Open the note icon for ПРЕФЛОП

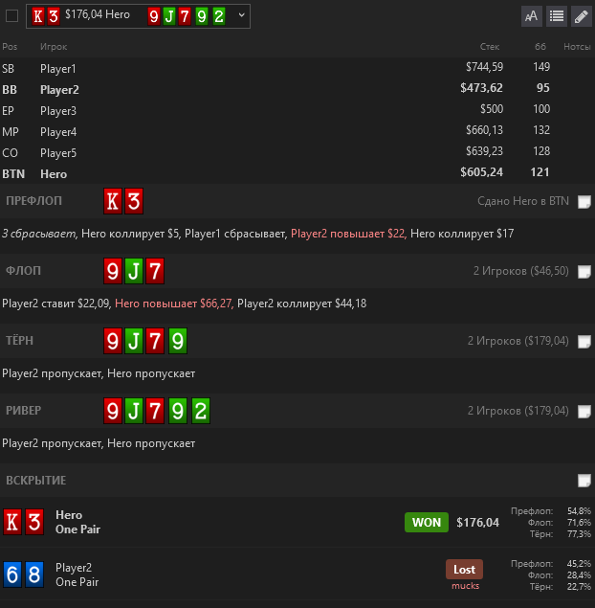[584, 202]
